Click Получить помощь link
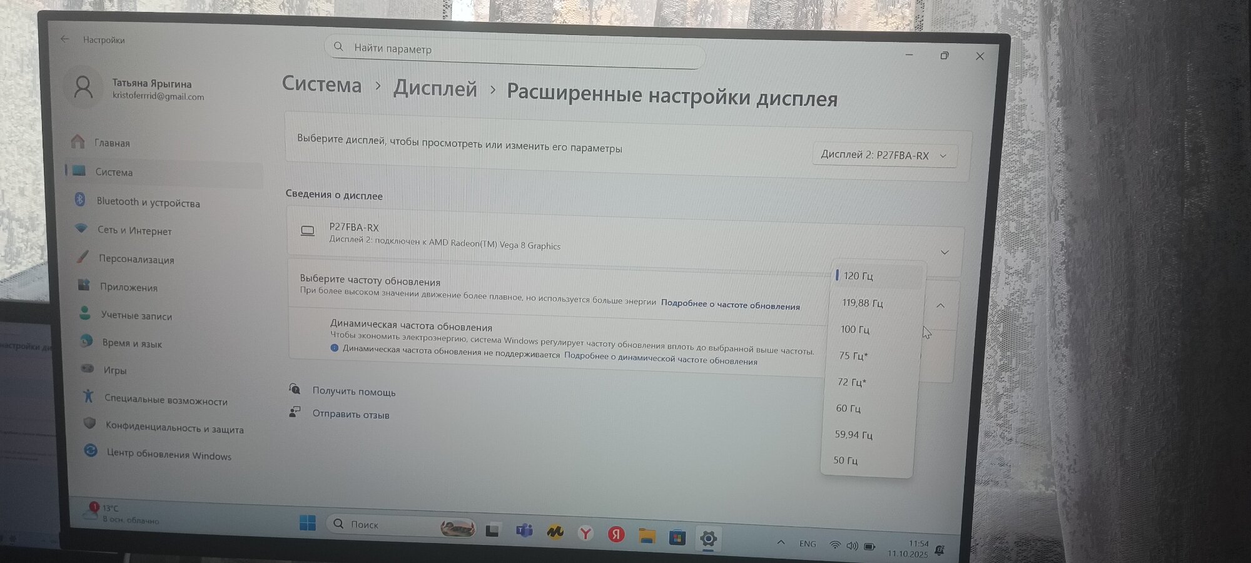Screen dimensions: 1251x563 click(x=354, y=392)
